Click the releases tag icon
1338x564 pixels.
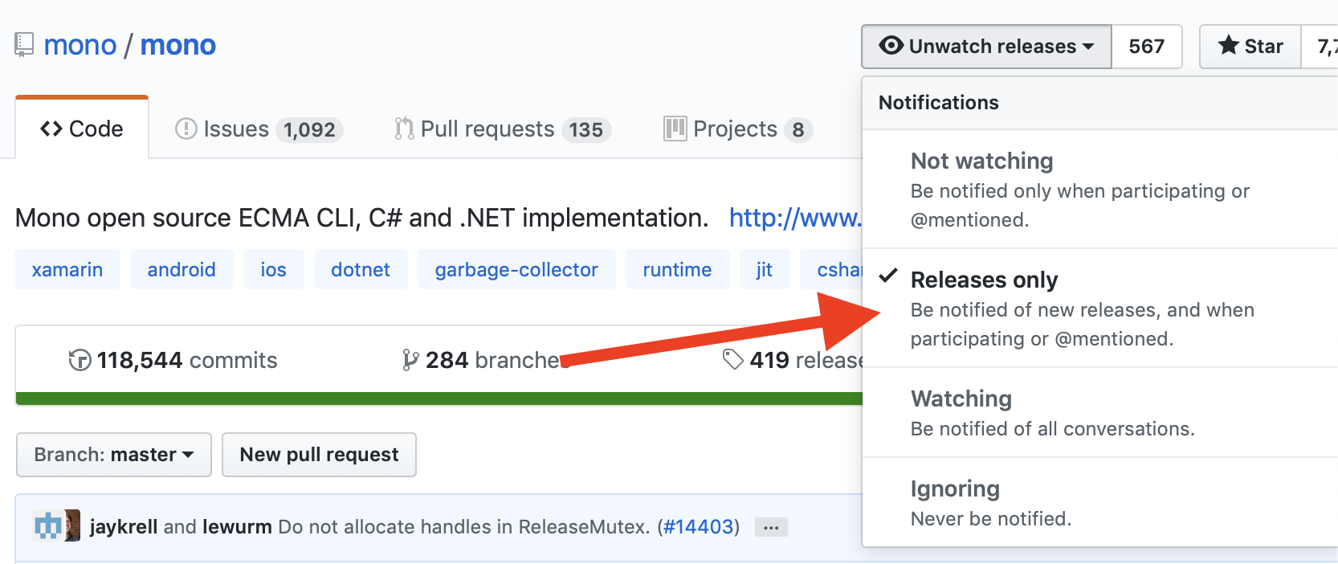[x=732, y=359]
